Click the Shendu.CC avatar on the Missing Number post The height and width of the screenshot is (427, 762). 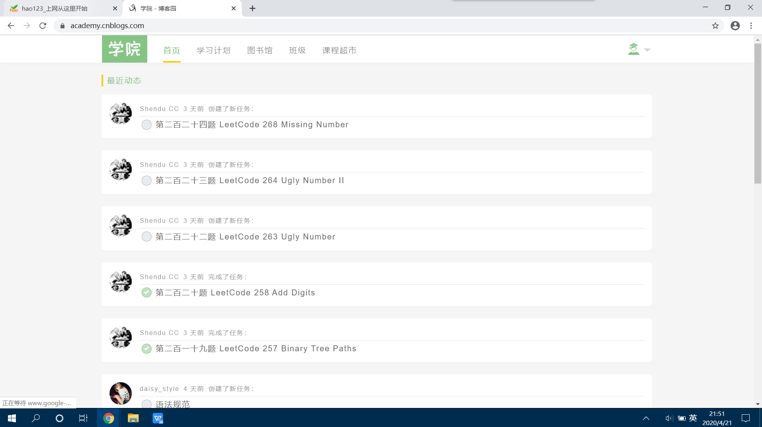point(121,114)
